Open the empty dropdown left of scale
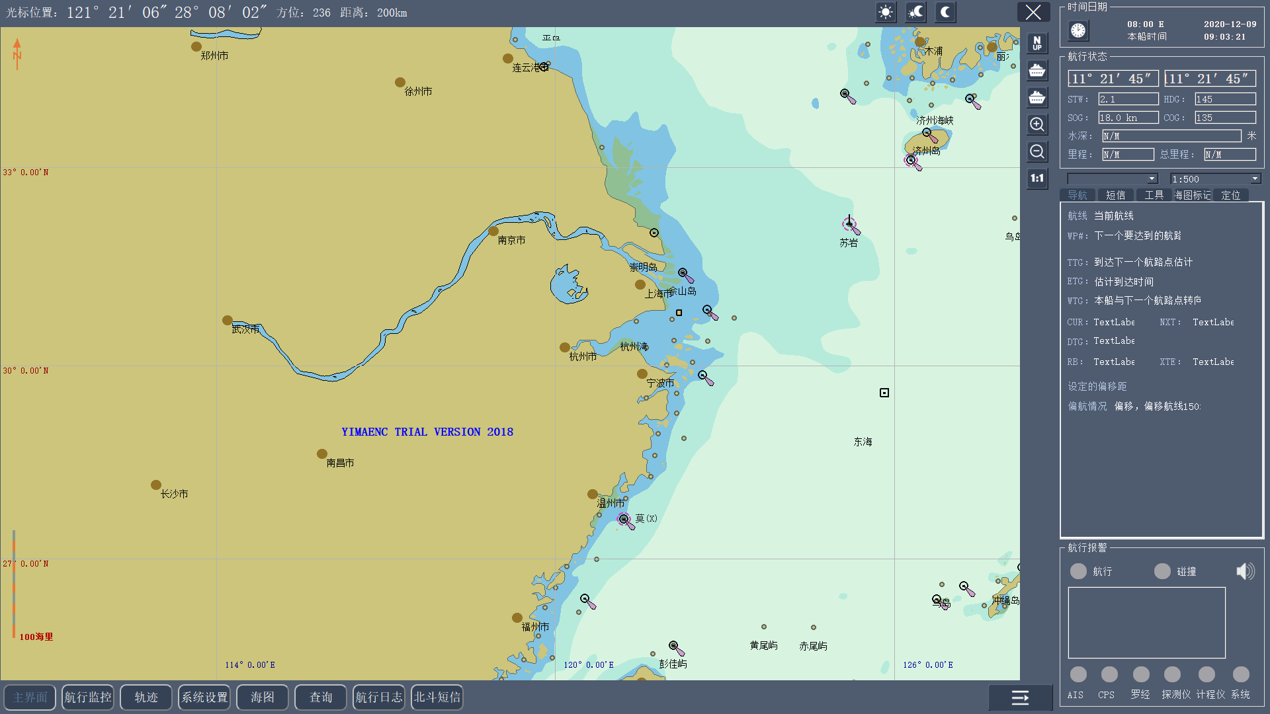The image size is (1270, 714). click(1113, 179)
